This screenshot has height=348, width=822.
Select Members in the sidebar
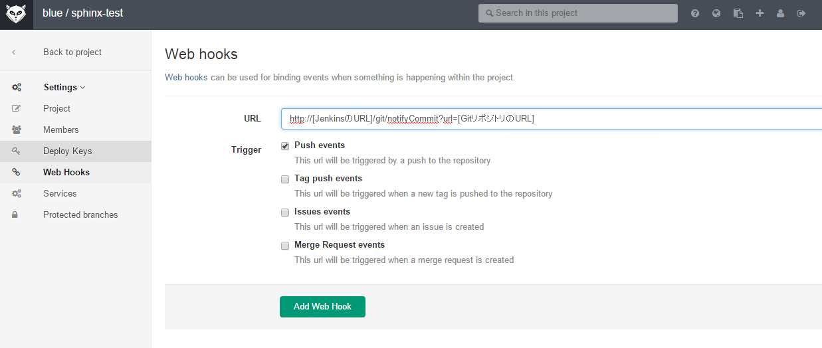click(x=60, y=130)
